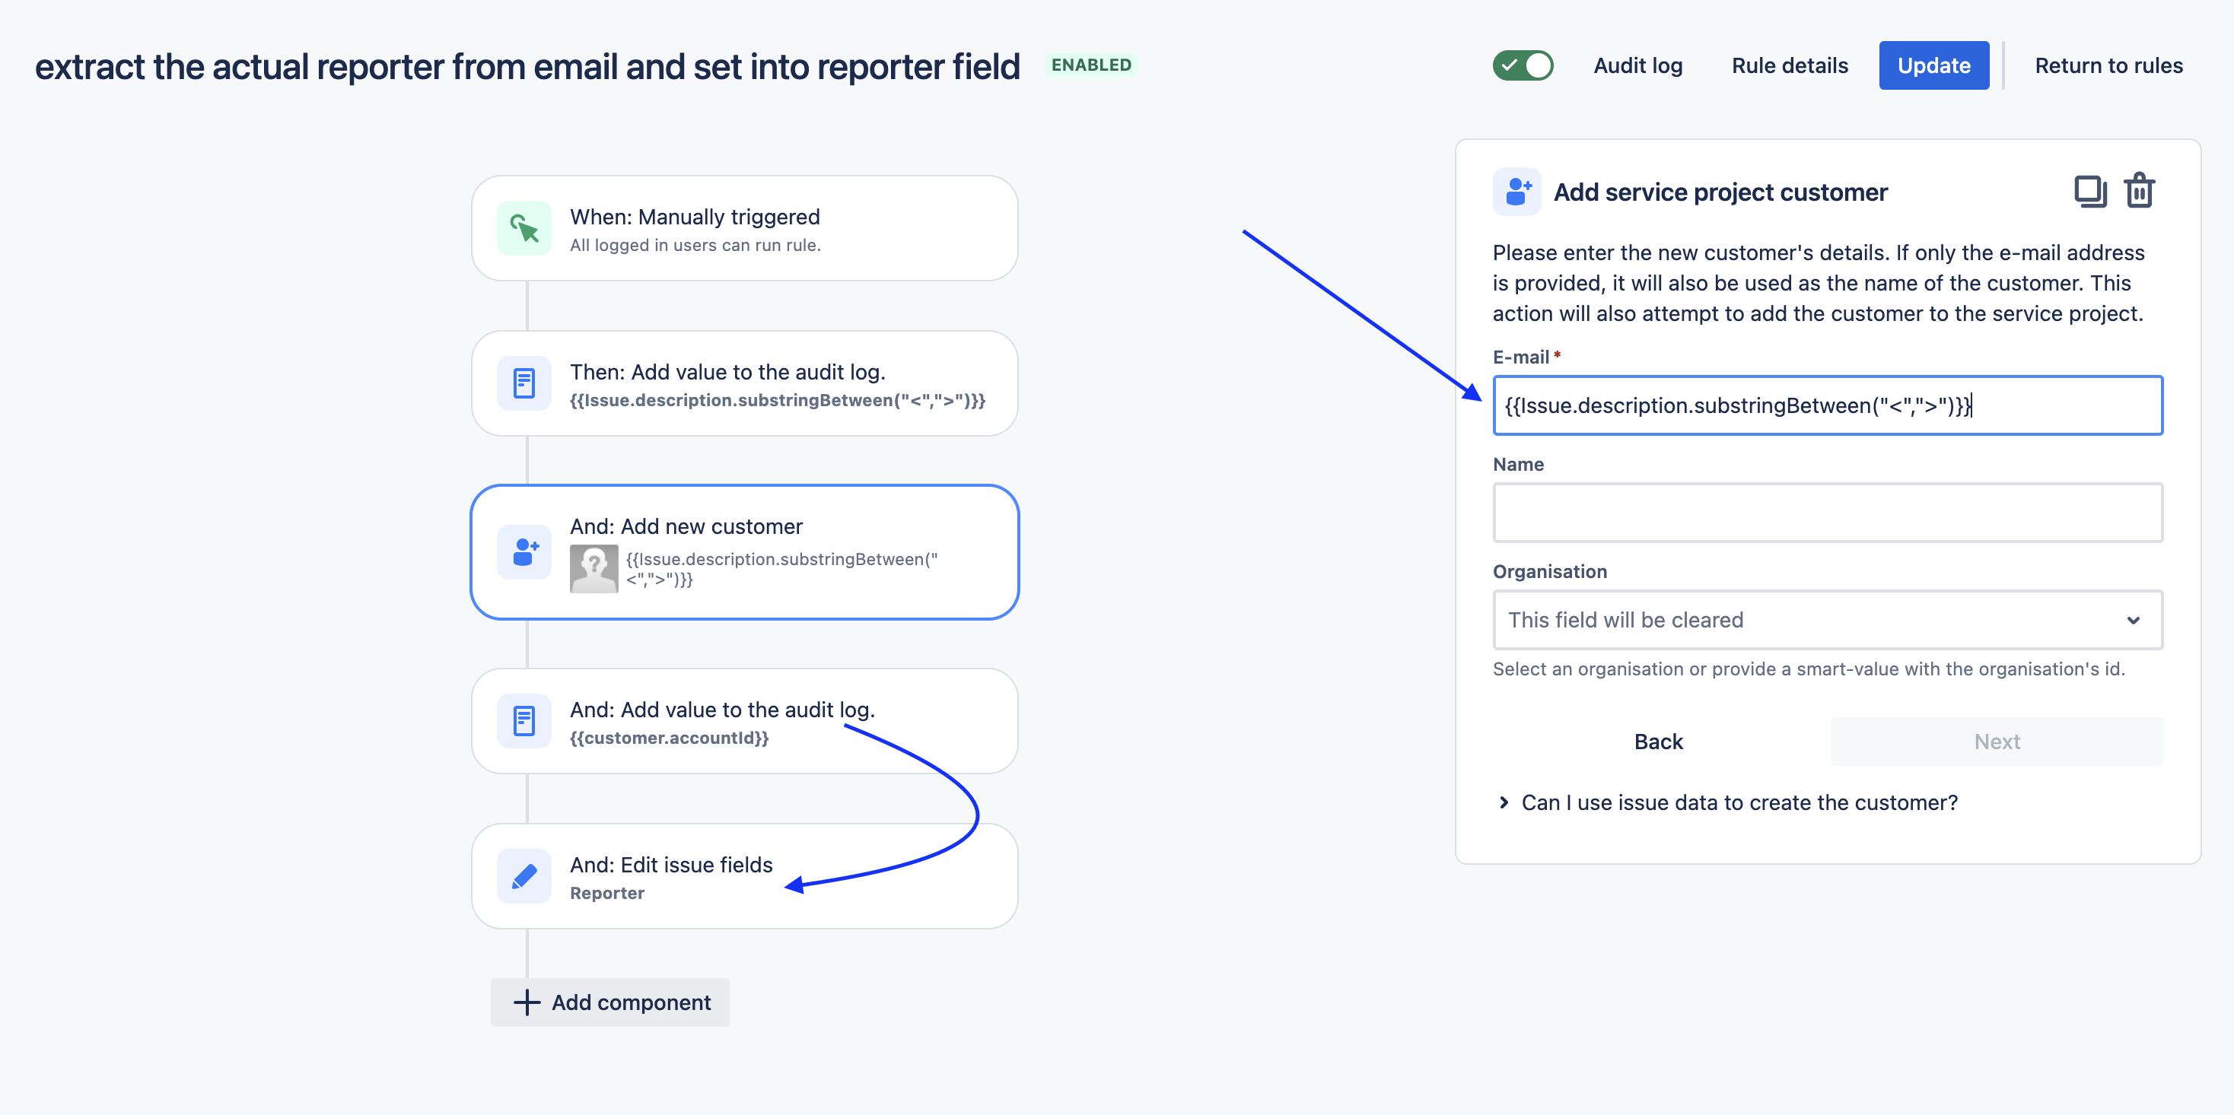The height and width of the screenshot is (1115, 2234).
Task: Click the Update button
Action: pos(1933,66)
